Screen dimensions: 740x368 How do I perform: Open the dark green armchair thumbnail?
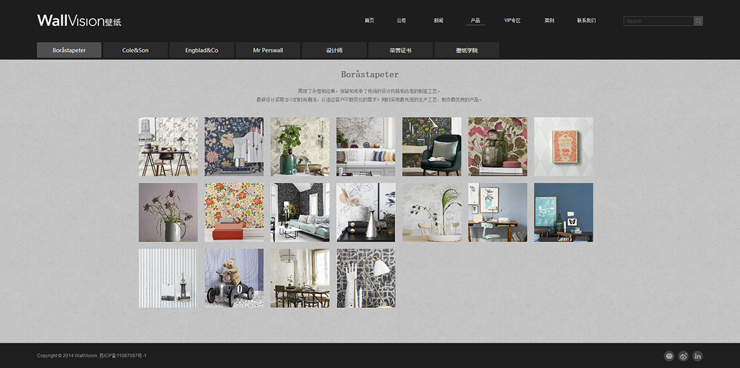[x=432, y=146]
